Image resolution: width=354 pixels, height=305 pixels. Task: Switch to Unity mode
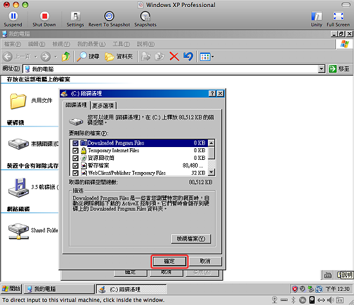pyautogui.click(x=317, y=19)
